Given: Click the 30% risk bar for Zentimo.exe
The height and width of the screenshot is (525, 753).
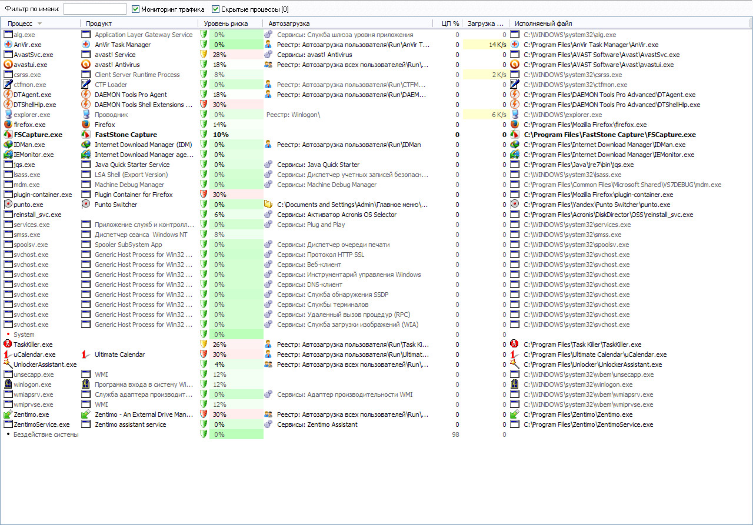Looking at the screenshot, I should coord(236,414).
